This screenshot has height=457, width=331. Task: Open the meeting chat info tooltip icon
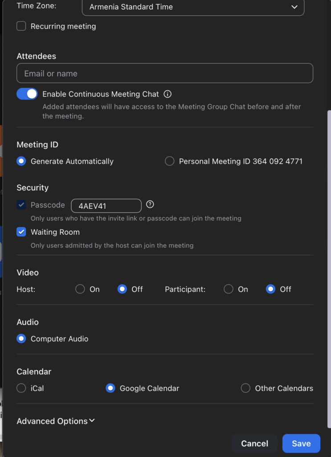pyautogui.click(x=167, y=94)
